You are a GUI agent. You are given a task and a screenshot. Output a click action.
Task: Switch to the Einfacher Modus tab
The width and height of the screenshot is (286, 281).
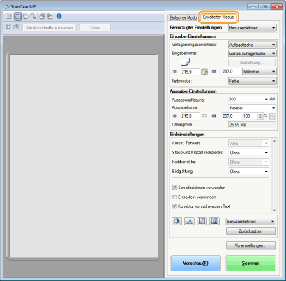coord(183,17)
